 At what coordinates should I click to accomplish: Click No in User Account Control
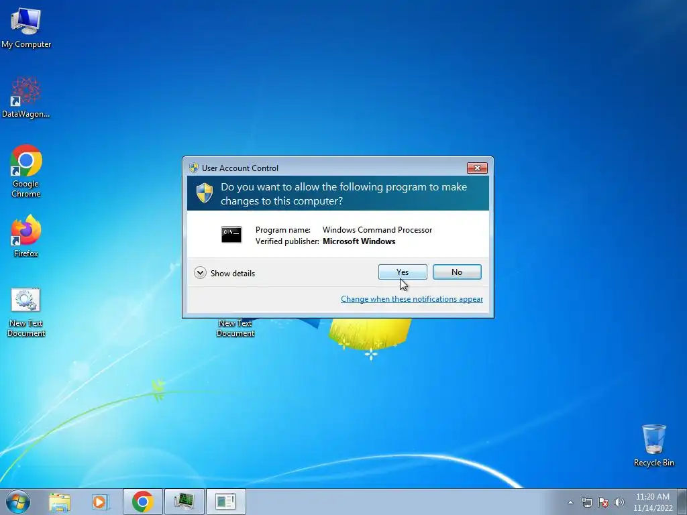[x=456, y=272]
